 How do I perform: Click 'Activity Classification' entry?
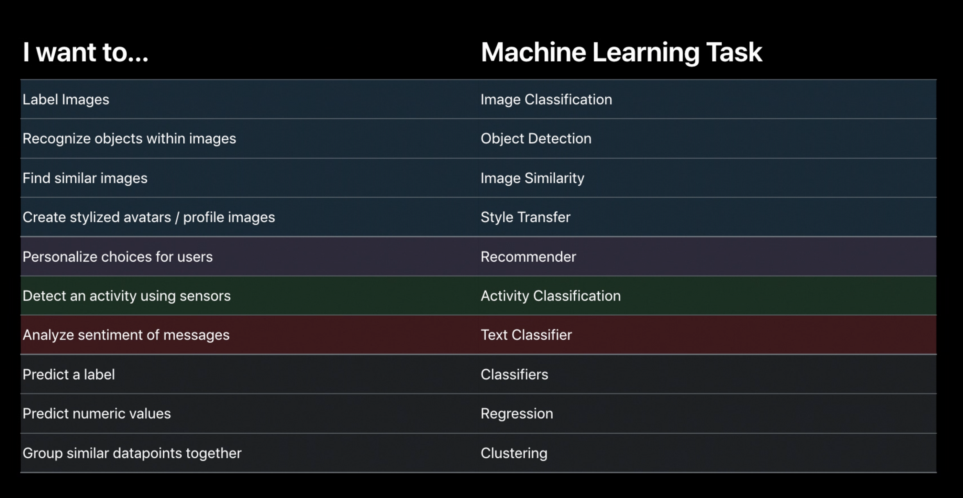pos(550,296)
